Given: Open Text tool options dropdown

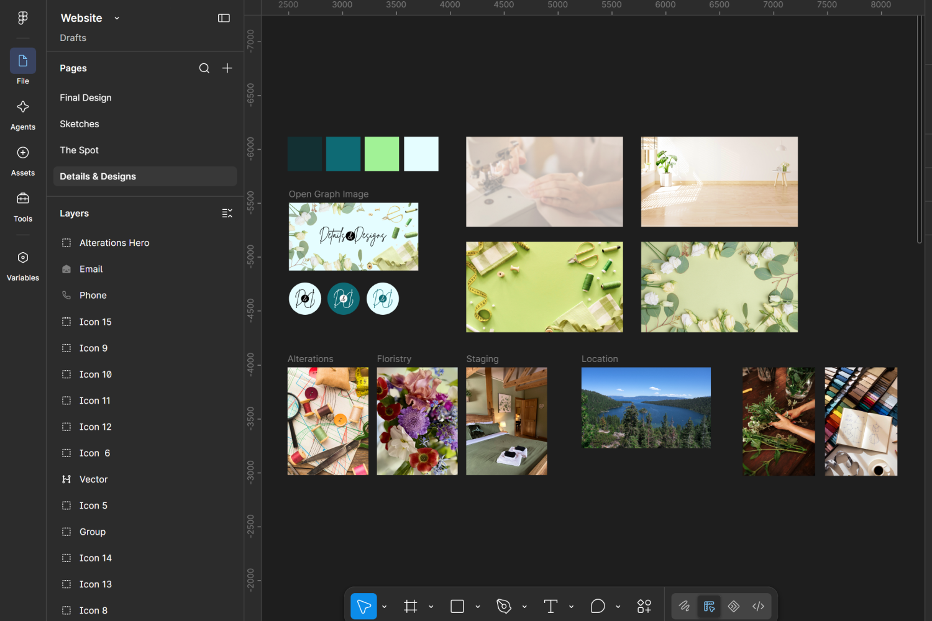Looking at the screenshot, I should pyautogui.click(x=571, y=607).
